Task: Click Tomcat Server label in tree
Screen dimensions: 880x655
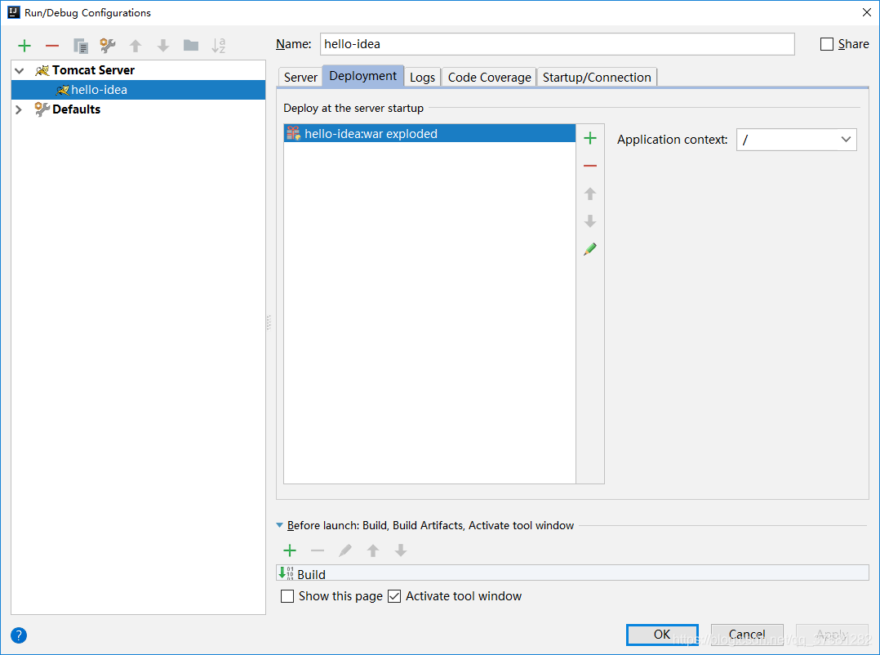Action: (x=93, y=70)
